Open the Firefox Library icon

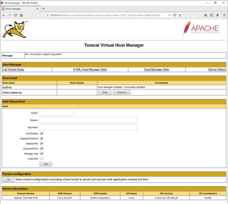click(206, 15)
